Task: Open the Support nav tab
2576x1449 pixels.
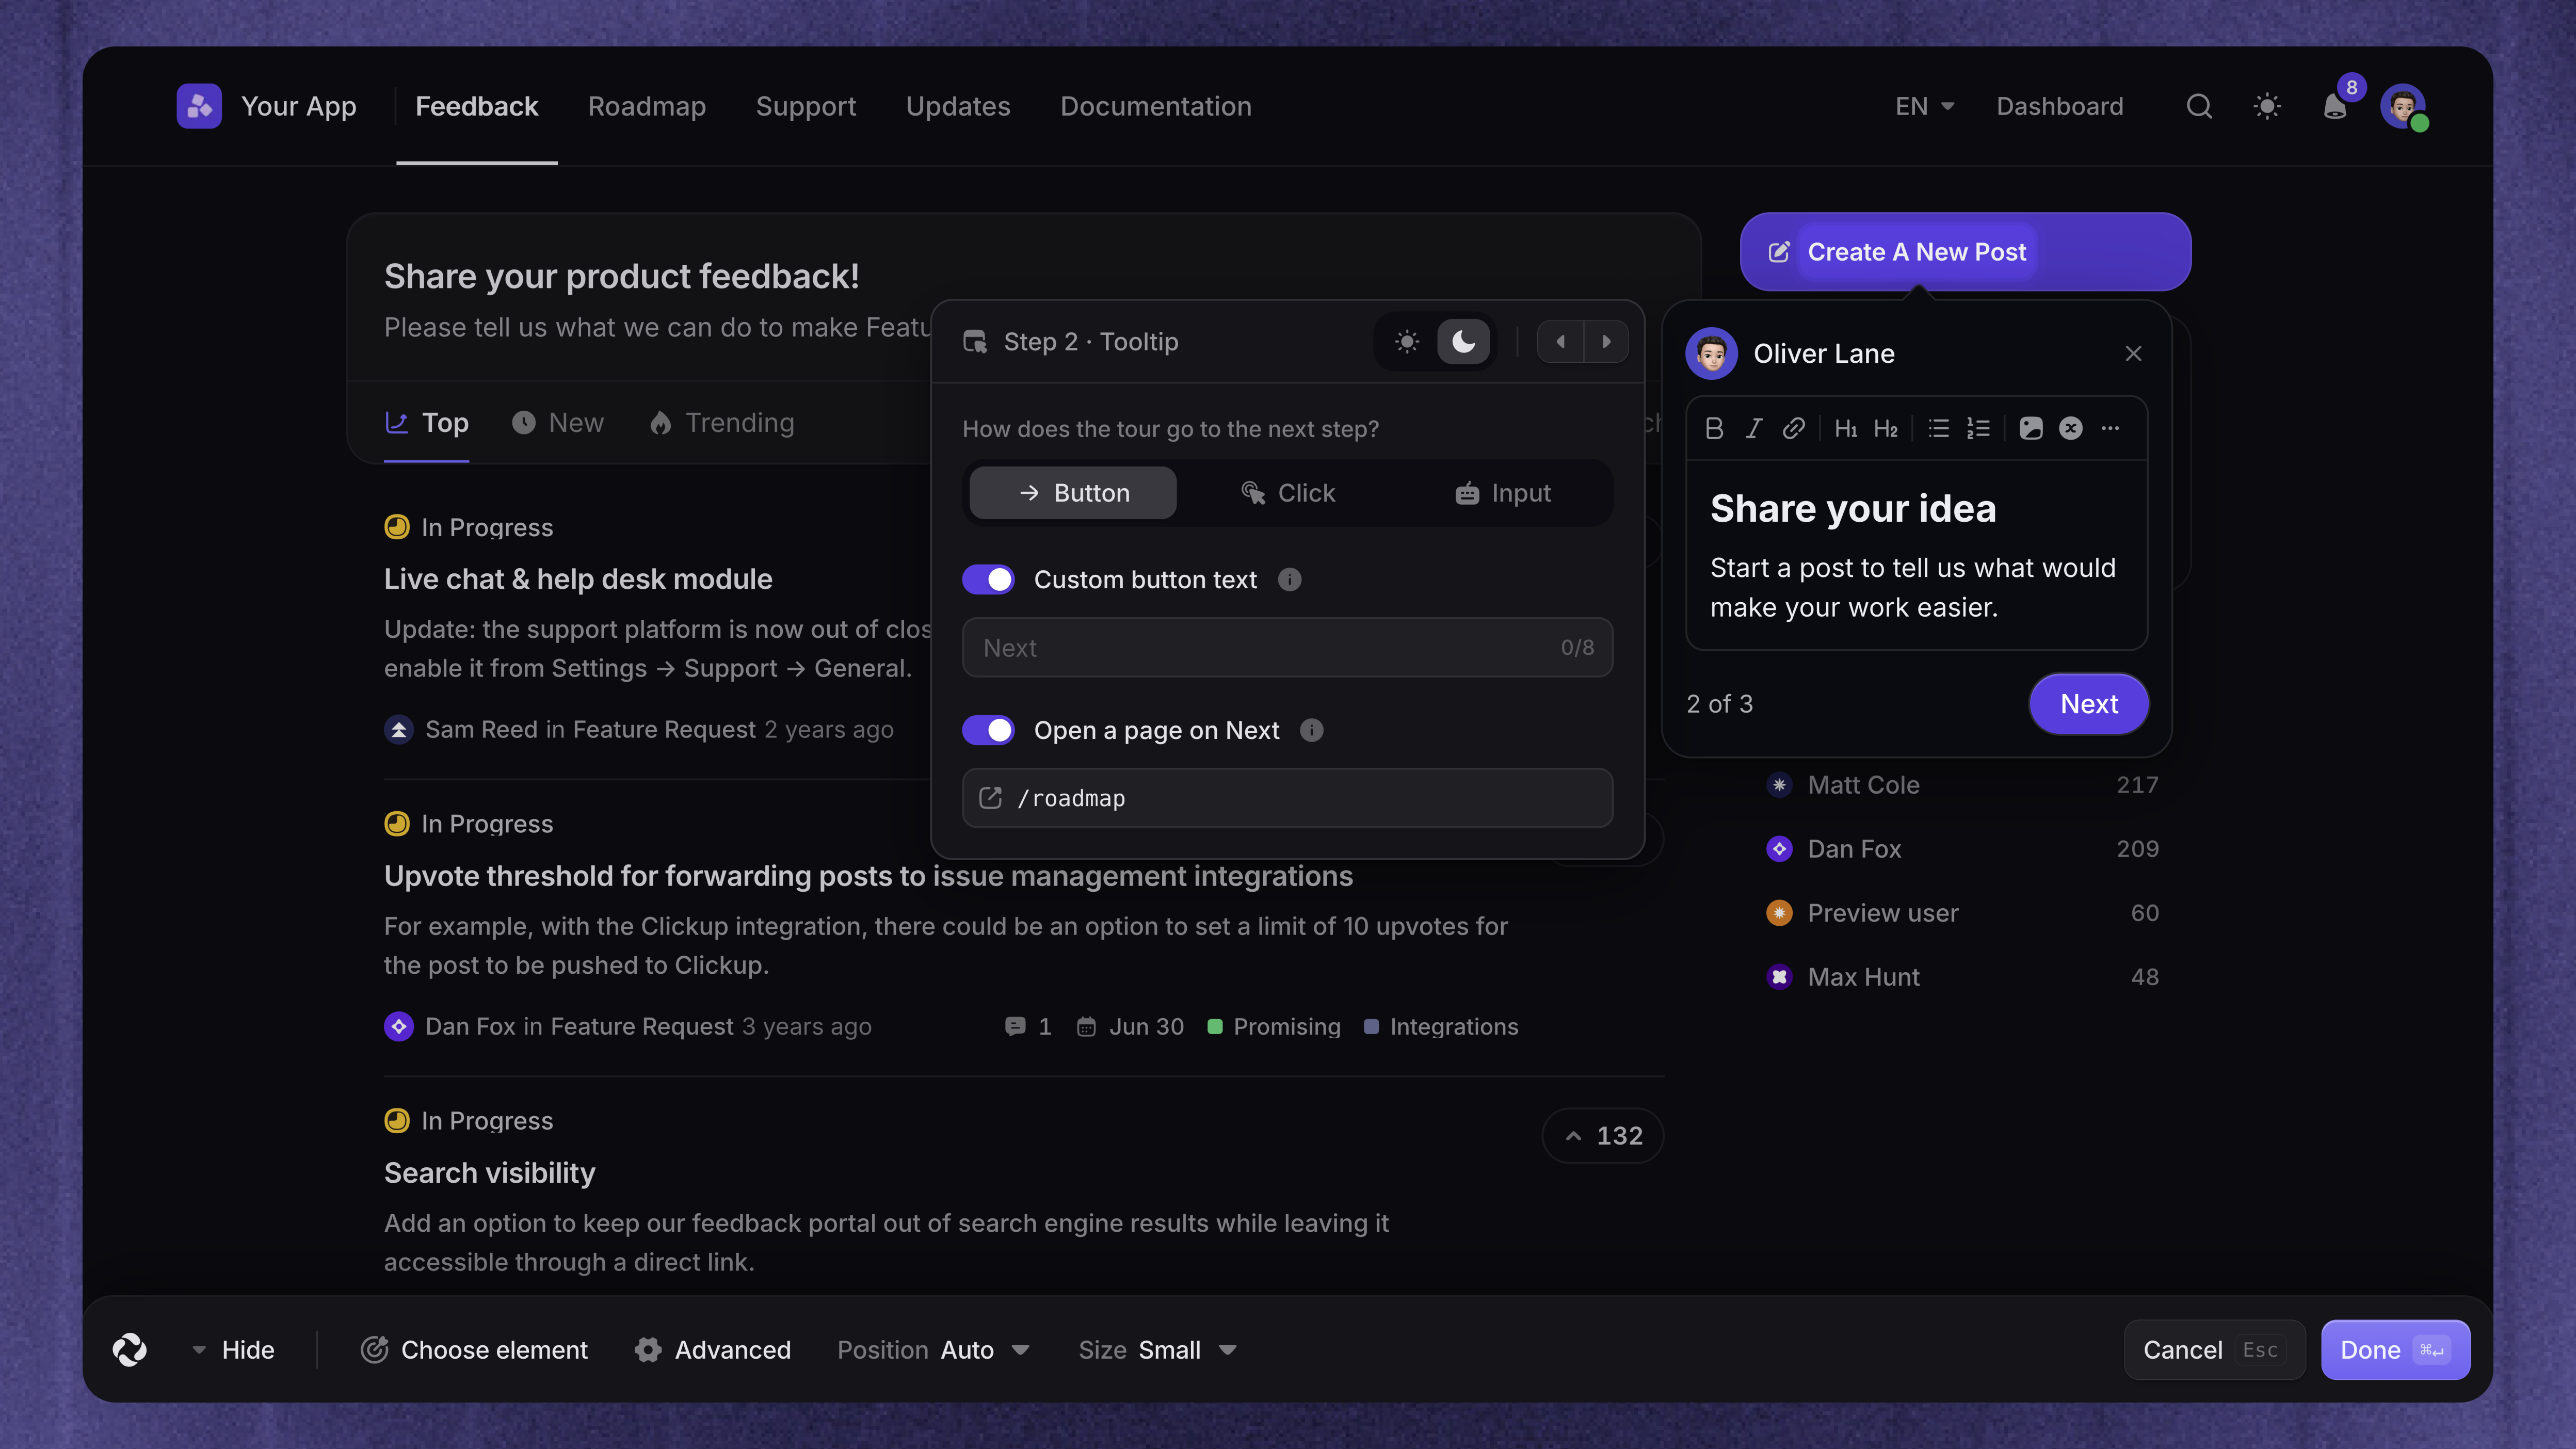Action: point(806,106)
